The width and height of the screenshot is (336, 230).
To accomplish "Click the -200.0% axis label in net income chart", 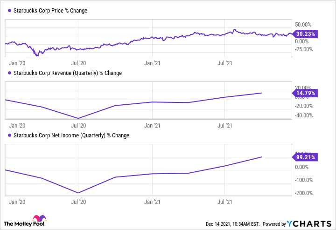I will pos(304,193).
